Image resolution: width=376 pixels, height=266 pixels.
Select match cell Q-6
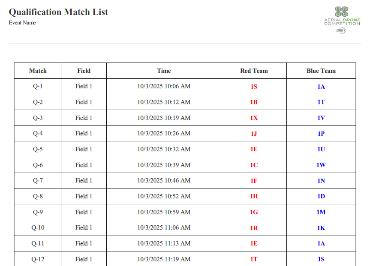(38, 165)
